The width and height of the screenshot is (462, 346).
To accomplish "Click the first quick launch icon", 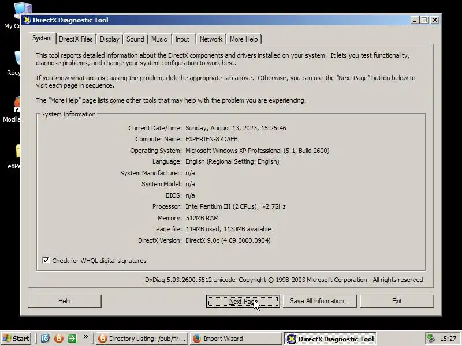I will [45, 339].
